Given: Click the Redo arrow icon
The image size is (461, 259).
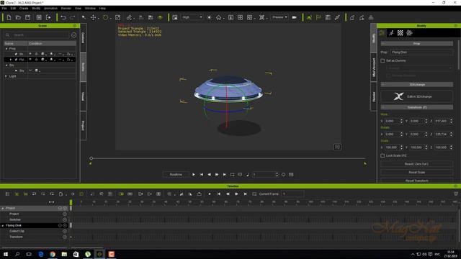Looking at the screenshot, I should (73, 17).
